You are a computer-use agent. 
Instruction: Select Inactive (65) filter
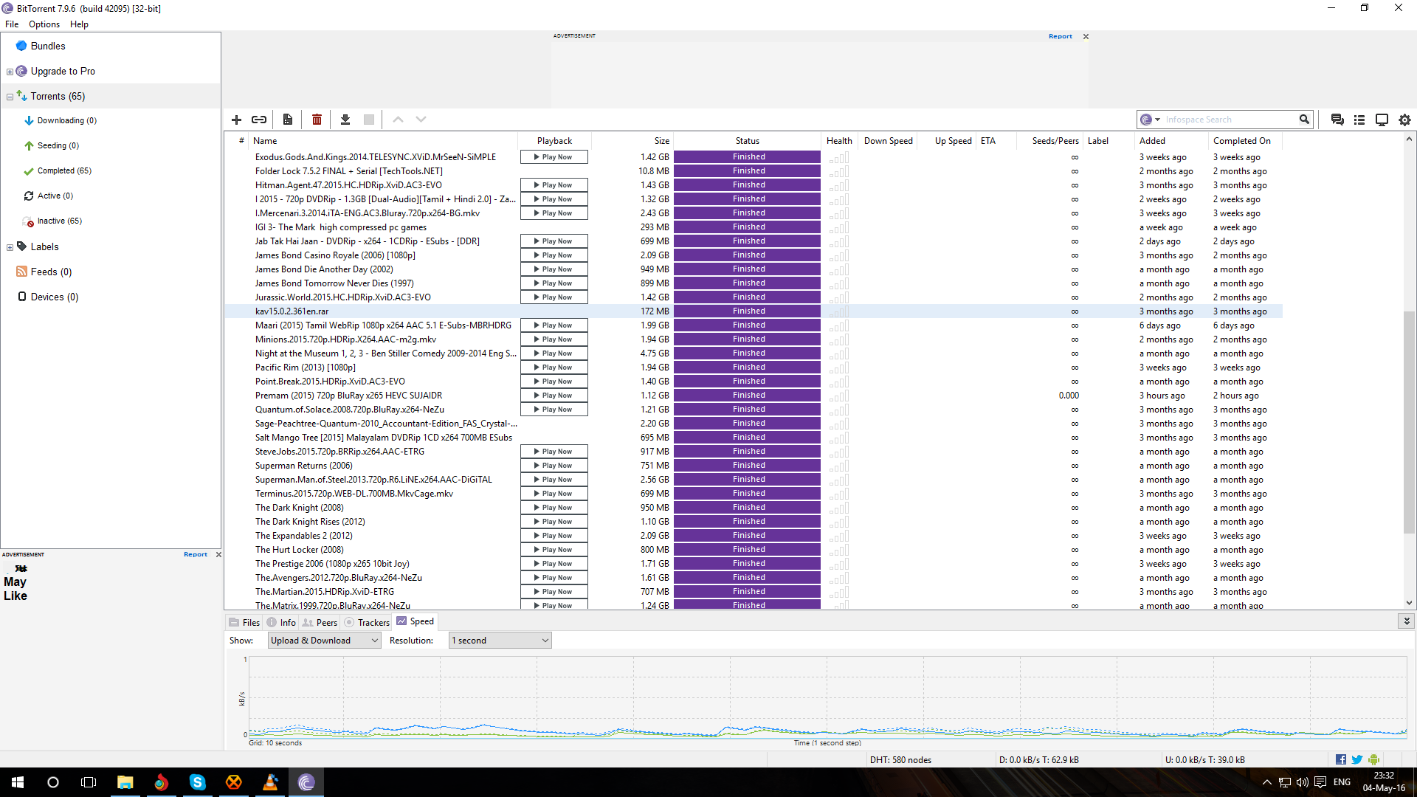(x=59, y=221)
